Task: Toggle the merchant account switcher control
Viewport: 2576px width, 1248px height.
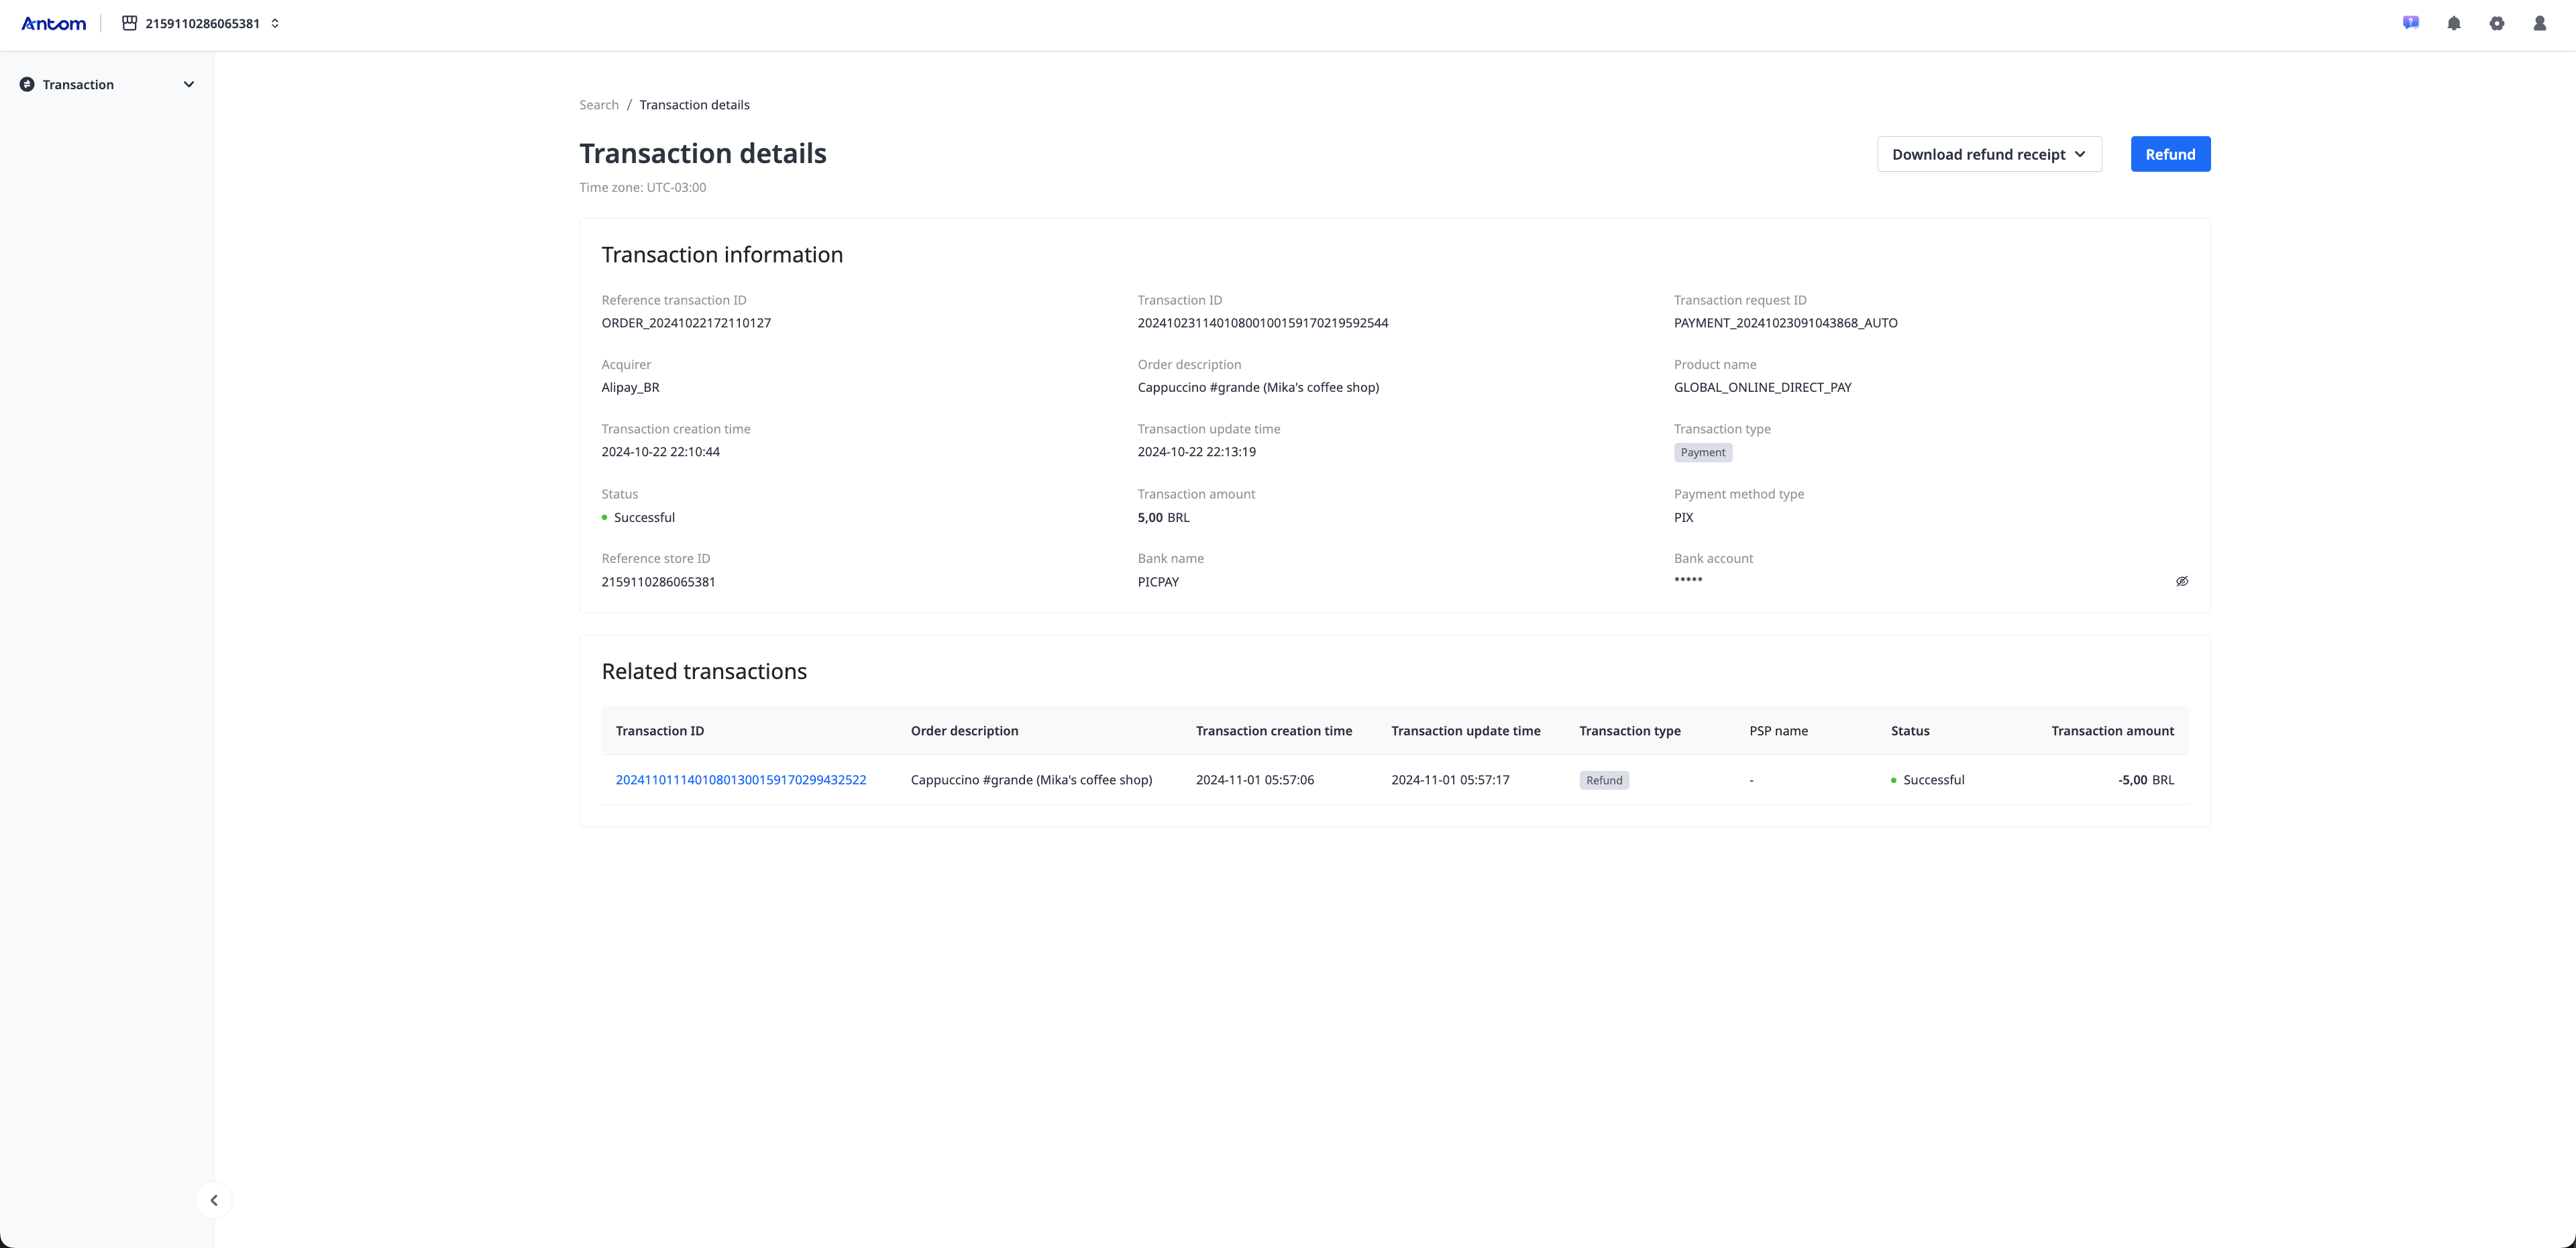Action: click(x=273, y=23)
